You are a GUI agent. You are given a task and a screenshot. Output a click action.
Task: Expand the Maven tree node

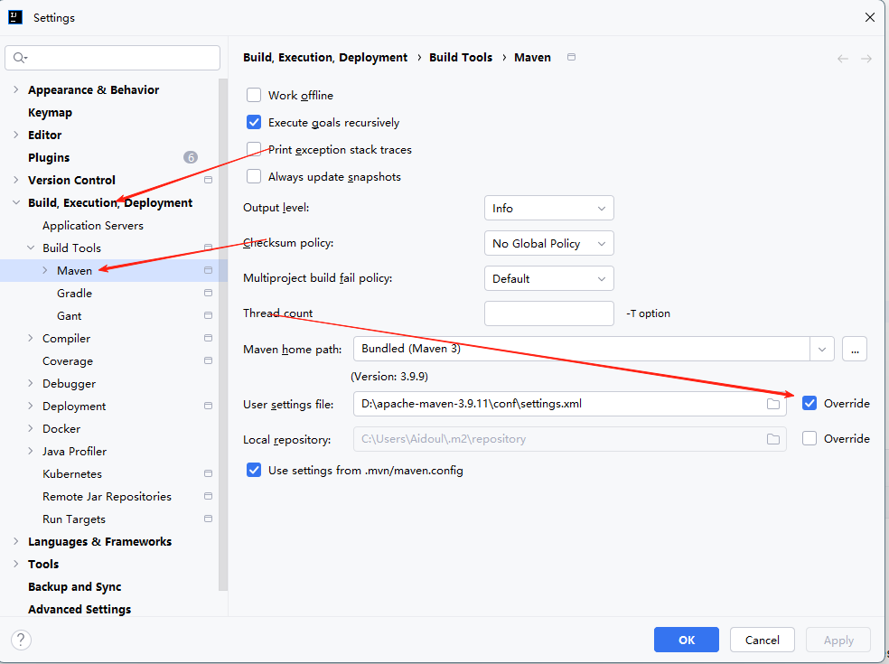point(45,270)
